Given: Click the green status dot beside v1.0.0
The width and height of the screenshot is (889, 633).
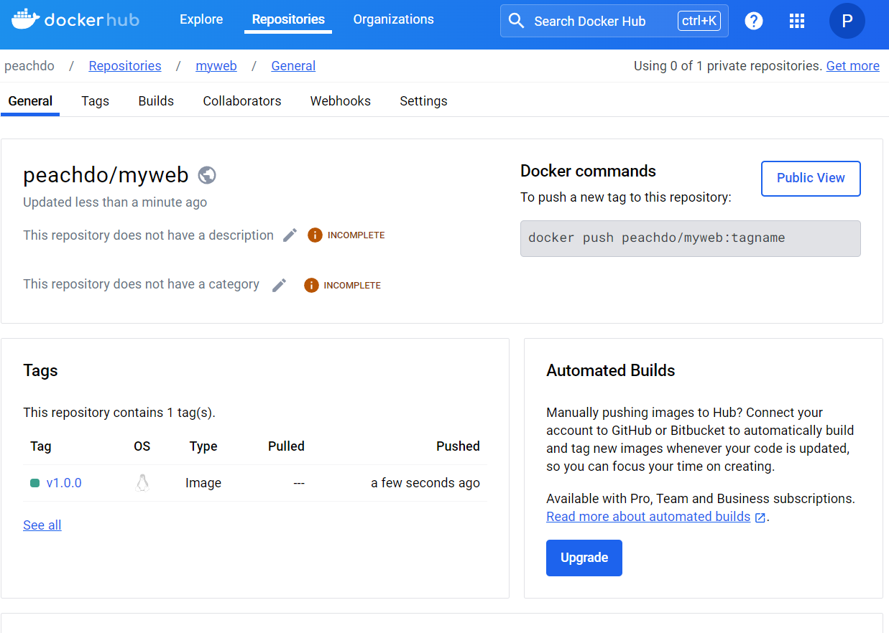Looking at the screenshot, I should (x=34, y=483).
